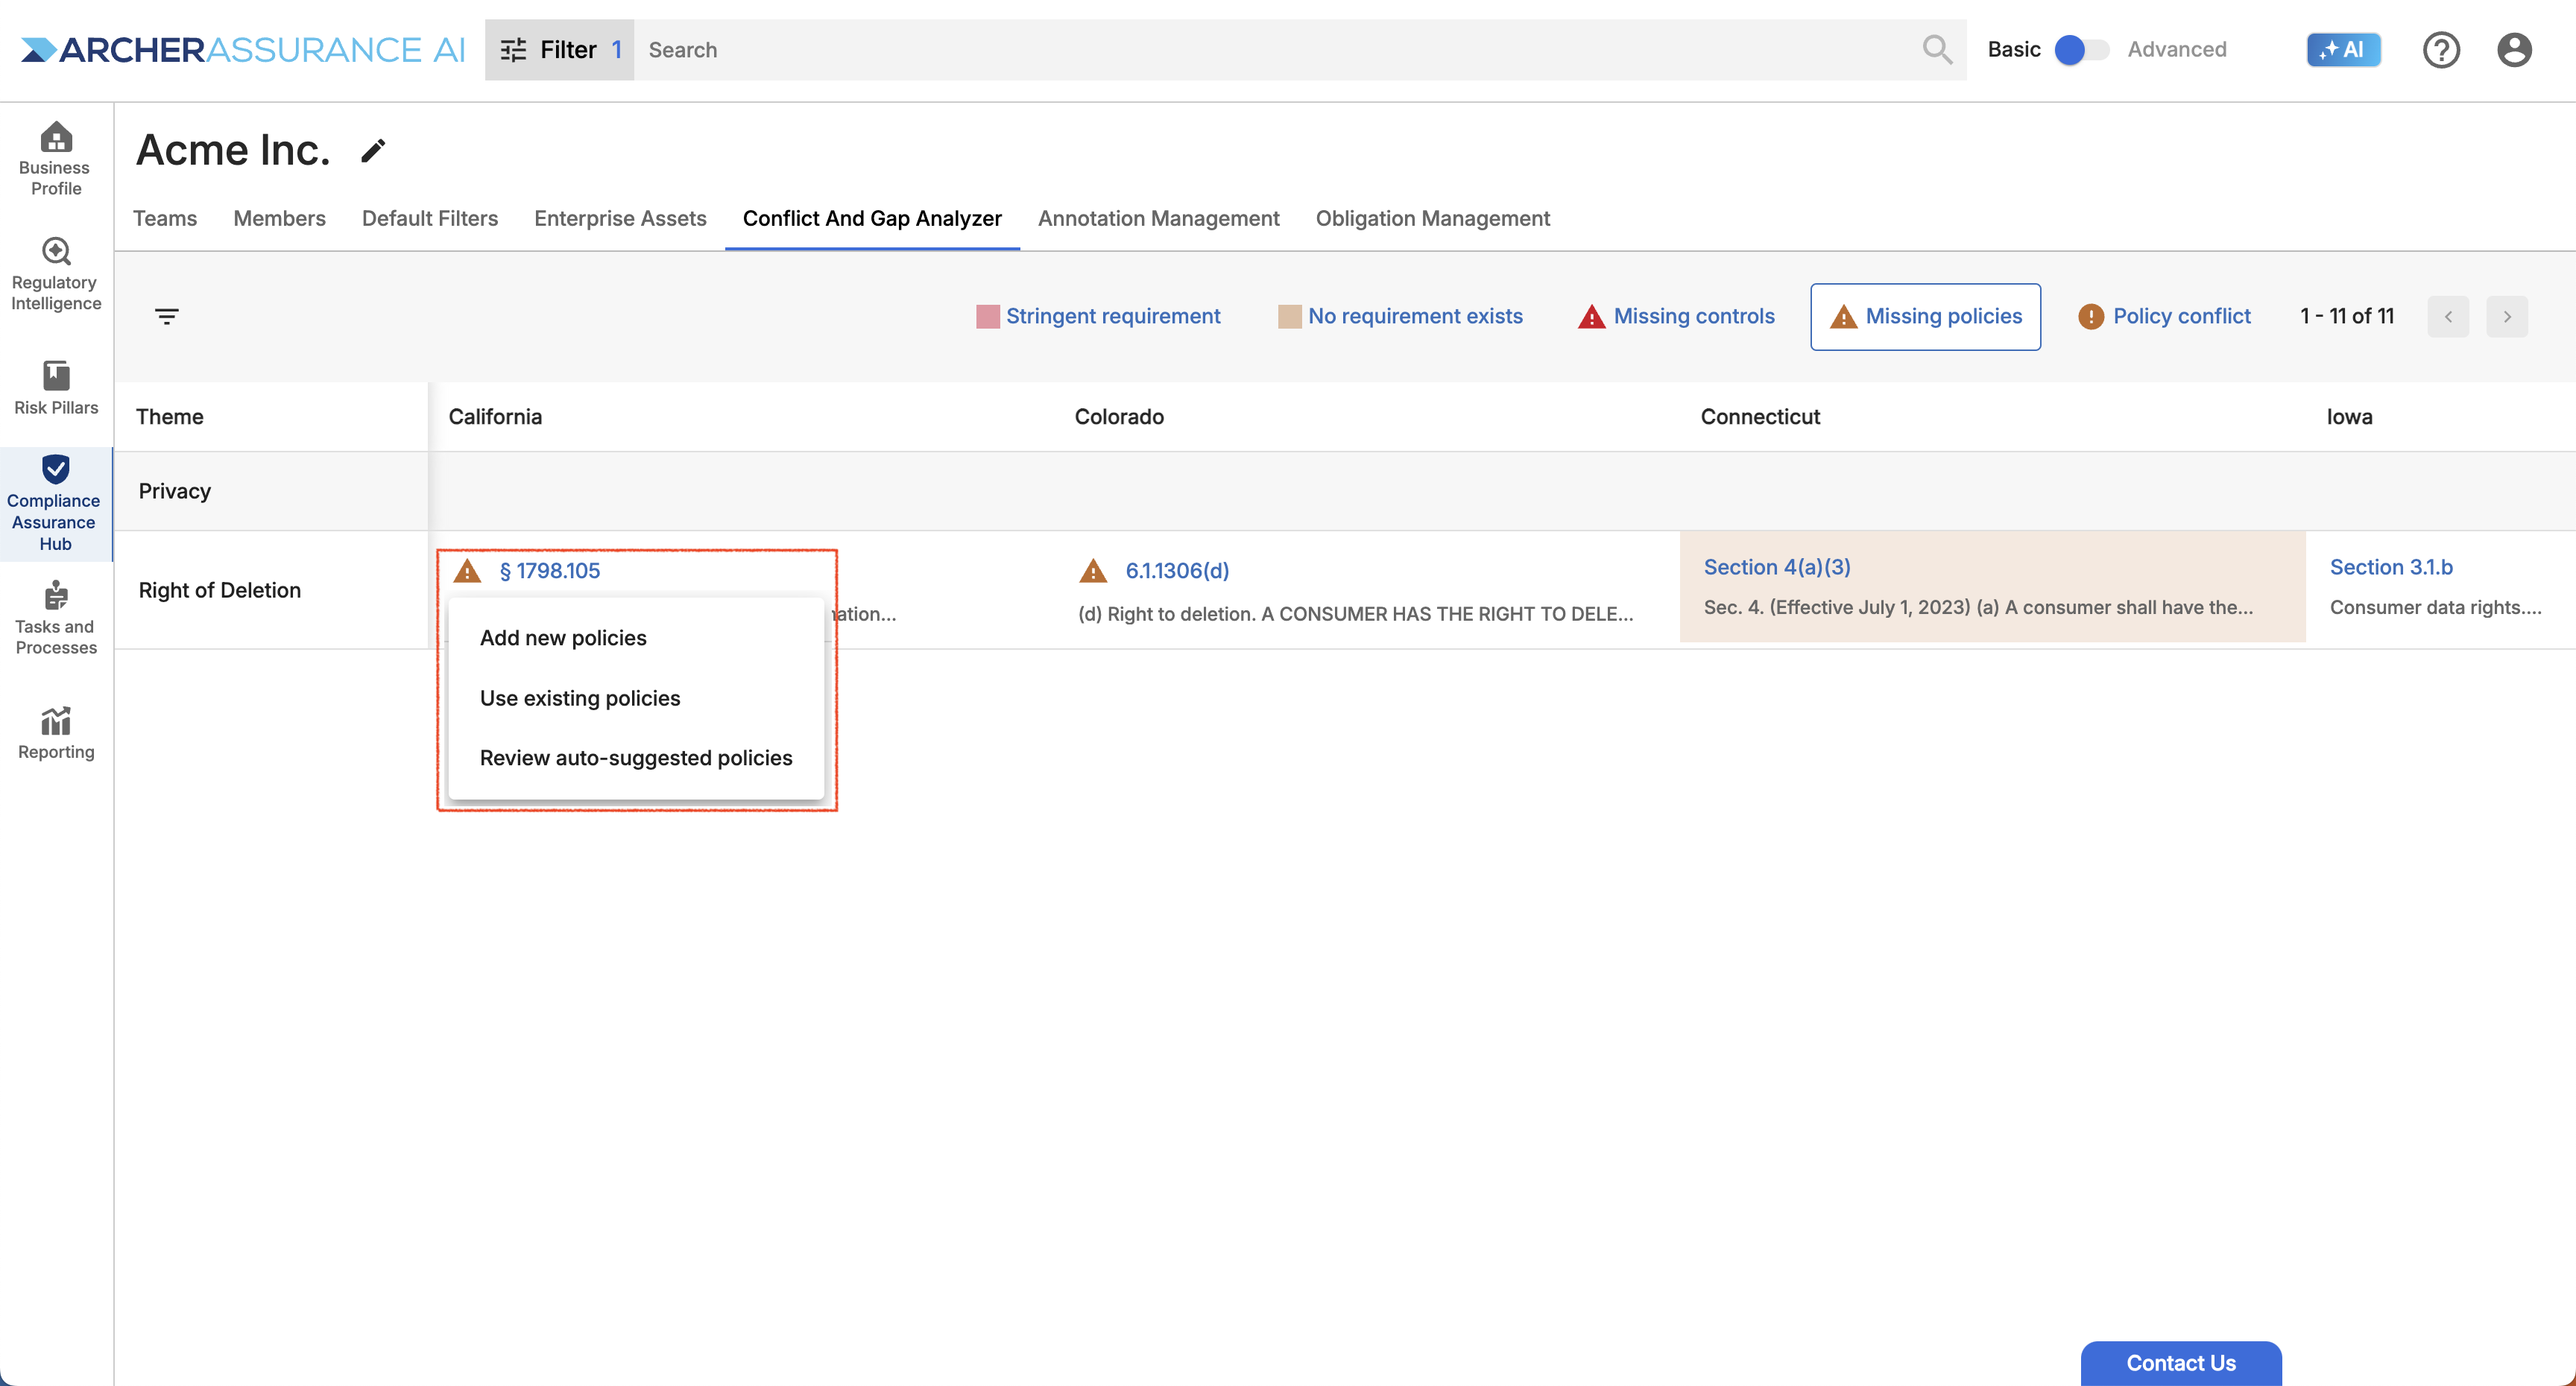The width and height of the screenshot is (2576, 1386).
Task: Switch to the Members tab
Action: [x=279, y=218]
